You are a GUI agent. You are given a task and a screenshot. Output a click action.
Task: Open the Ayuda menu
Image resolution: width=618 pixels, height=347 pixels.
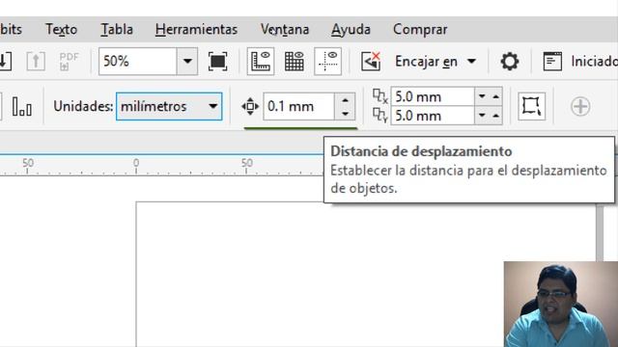pos(351,30)
